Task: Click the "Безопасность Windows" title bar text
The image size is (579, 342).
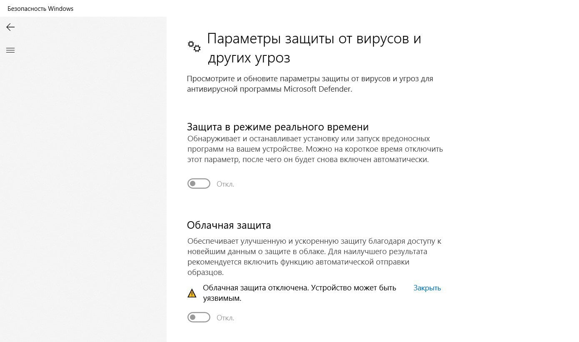Action: (40, 8)
